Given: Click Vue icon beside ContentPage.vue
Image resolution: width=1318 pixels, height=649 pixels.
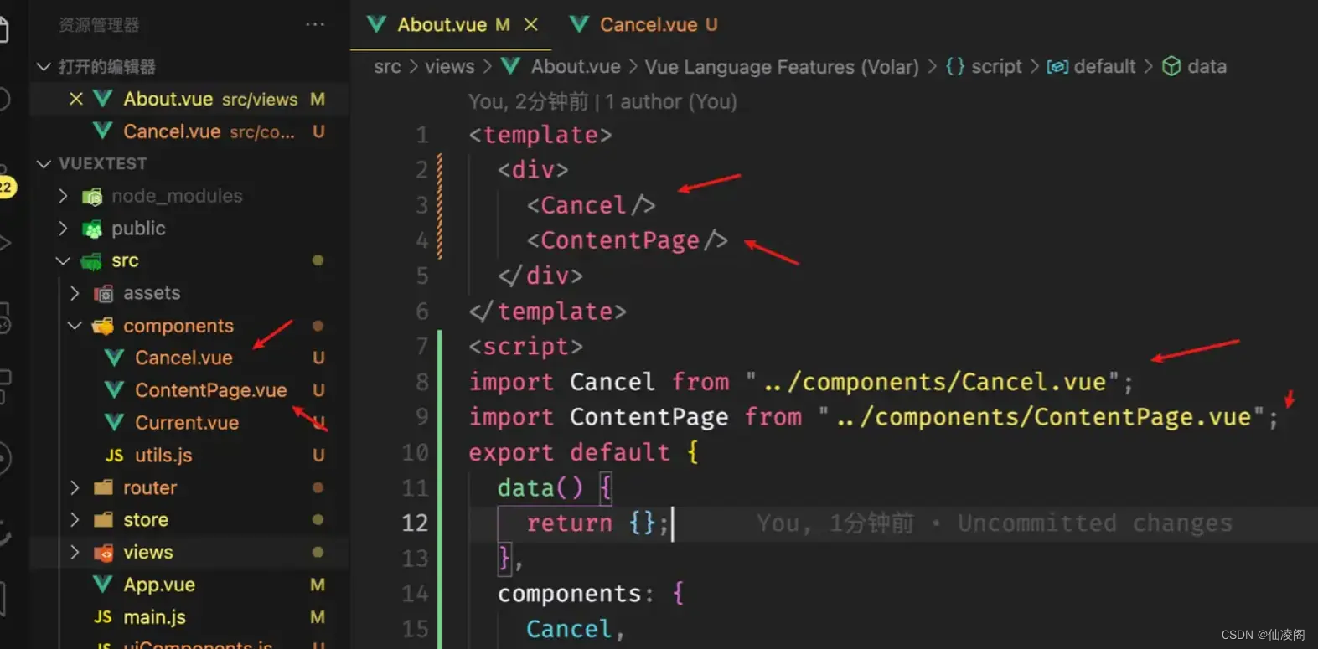Looking at the screenshot, I should [114, 389].
